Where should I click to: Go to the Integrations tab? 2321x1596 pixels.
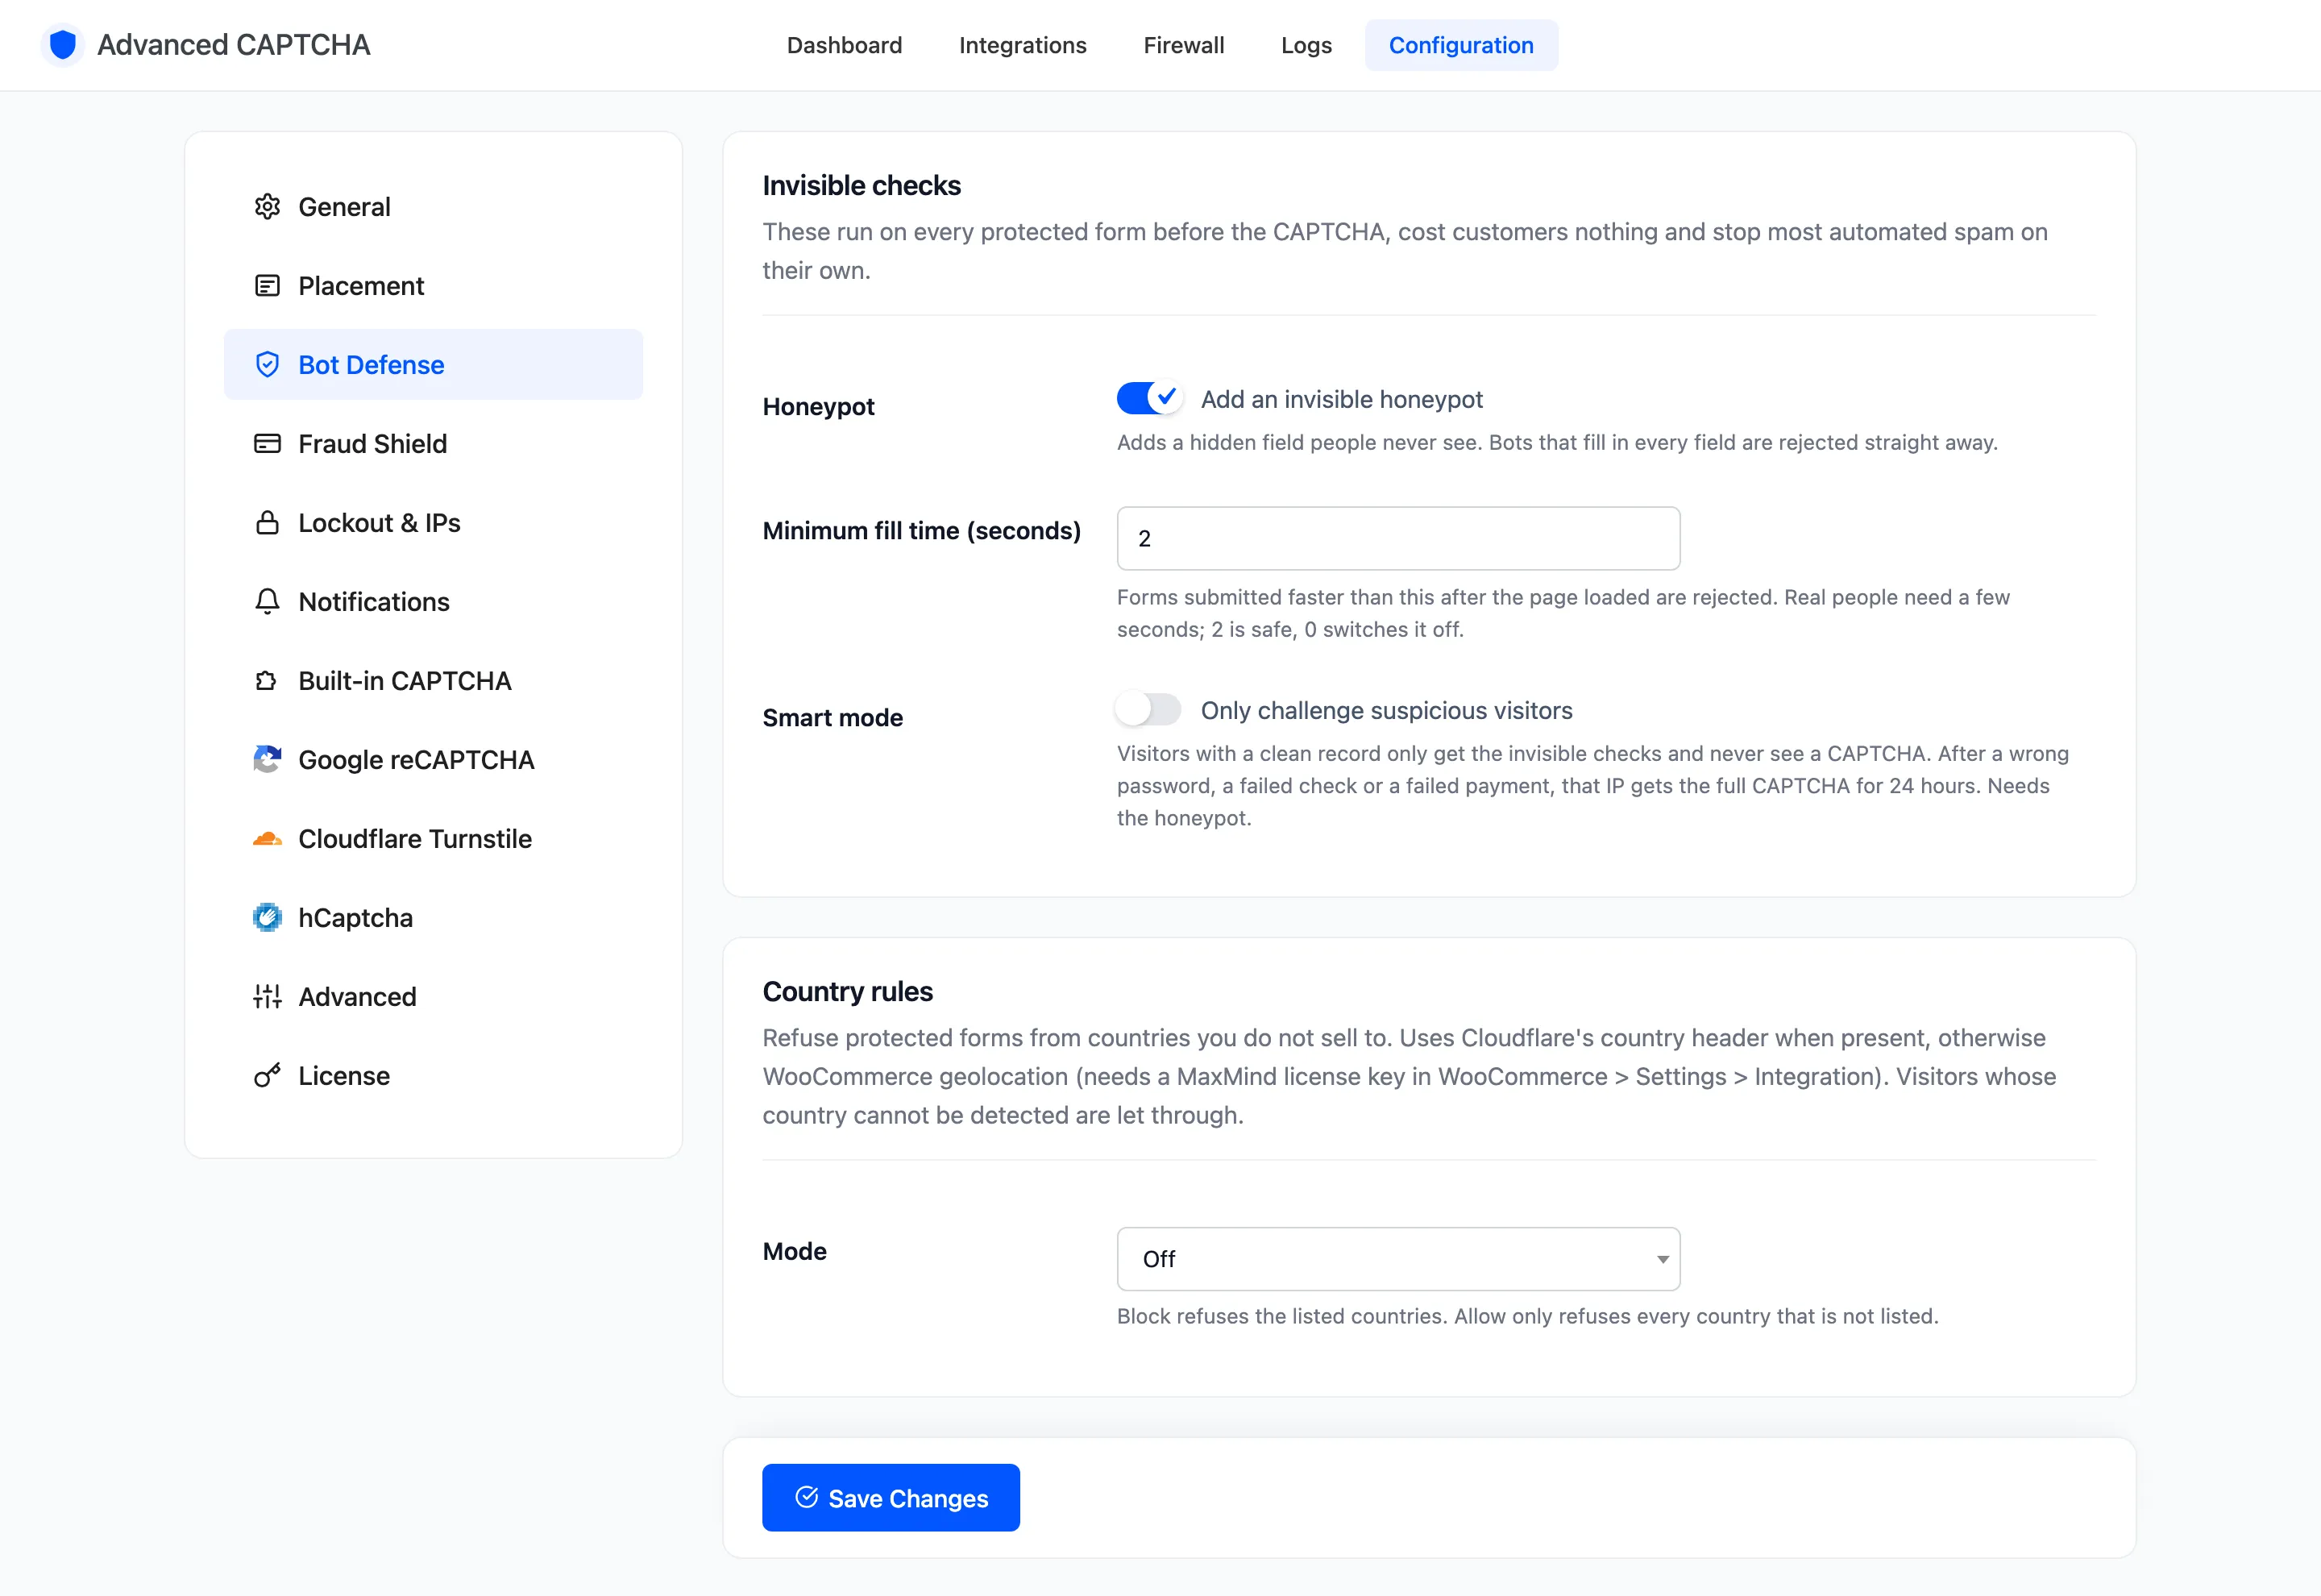click(1023, 45)
